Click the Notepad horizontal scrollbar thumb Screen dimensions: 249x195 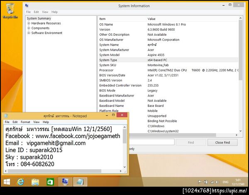tap(54, 171)
